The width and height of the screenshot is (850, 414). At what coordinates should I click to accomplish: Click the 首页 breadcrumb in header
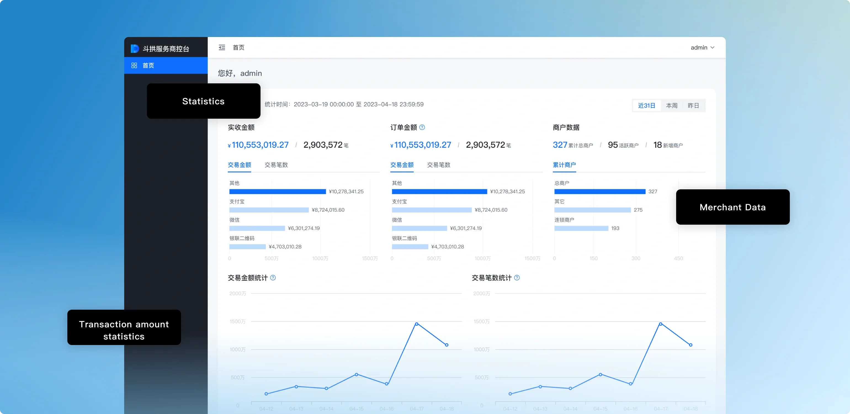point(238,47)
